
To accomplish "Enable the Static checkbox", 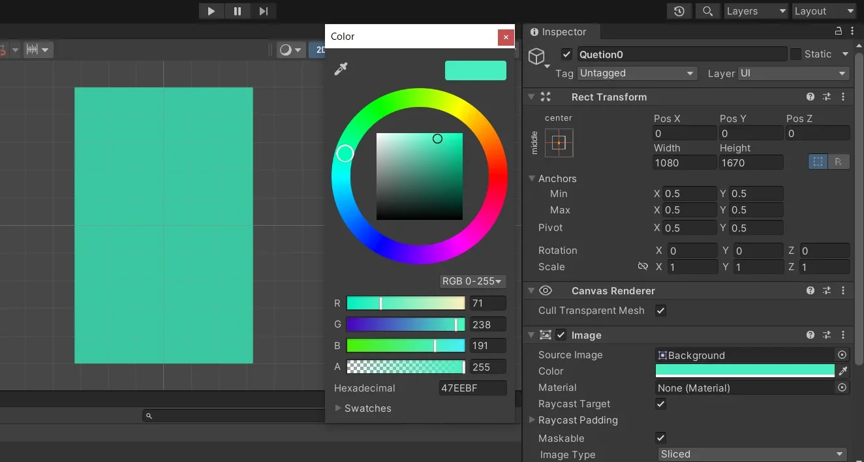I will point(795,54).
